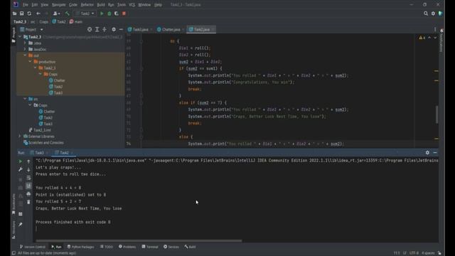Collapse the Craps folder under out

(x=41, y=74)
